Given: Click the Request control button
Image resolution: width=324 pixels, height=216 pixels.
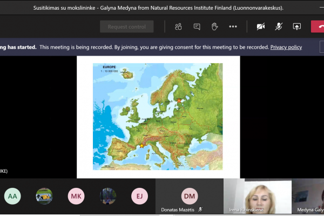Looking at the screenshot, I should point(127,26).
